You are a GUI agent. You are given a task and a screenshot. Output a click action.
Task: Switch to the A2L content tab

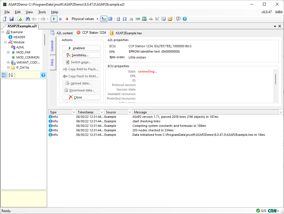point(62,33)
